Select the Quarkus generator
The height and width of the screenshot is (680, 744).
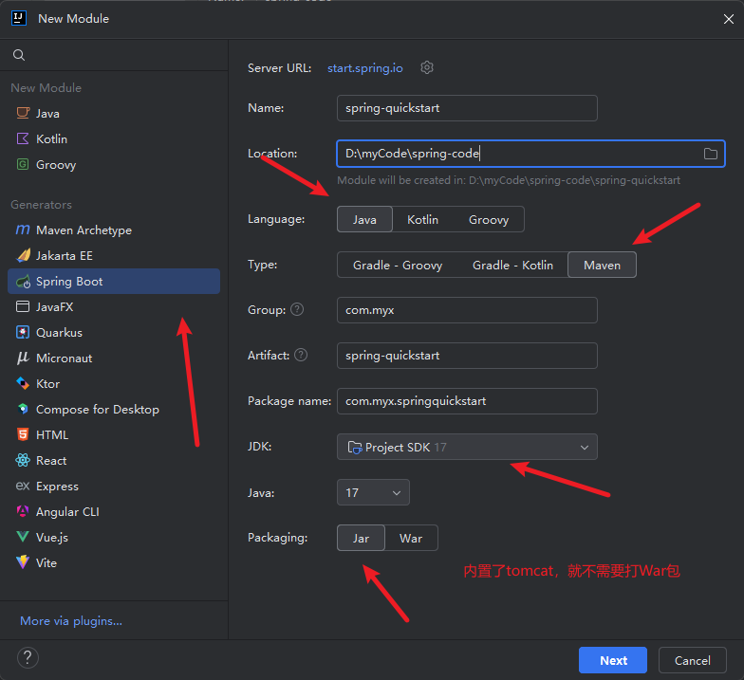point(59,333)
